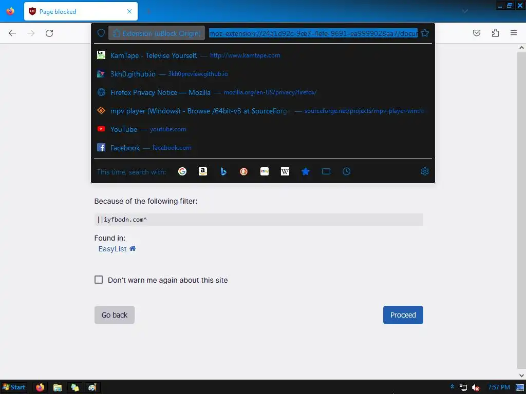Image resolution: width=526 pixels, height=394 pixels.
Task: Choose the mpv player SourceForge suggestion
Action: click(263, 111)
